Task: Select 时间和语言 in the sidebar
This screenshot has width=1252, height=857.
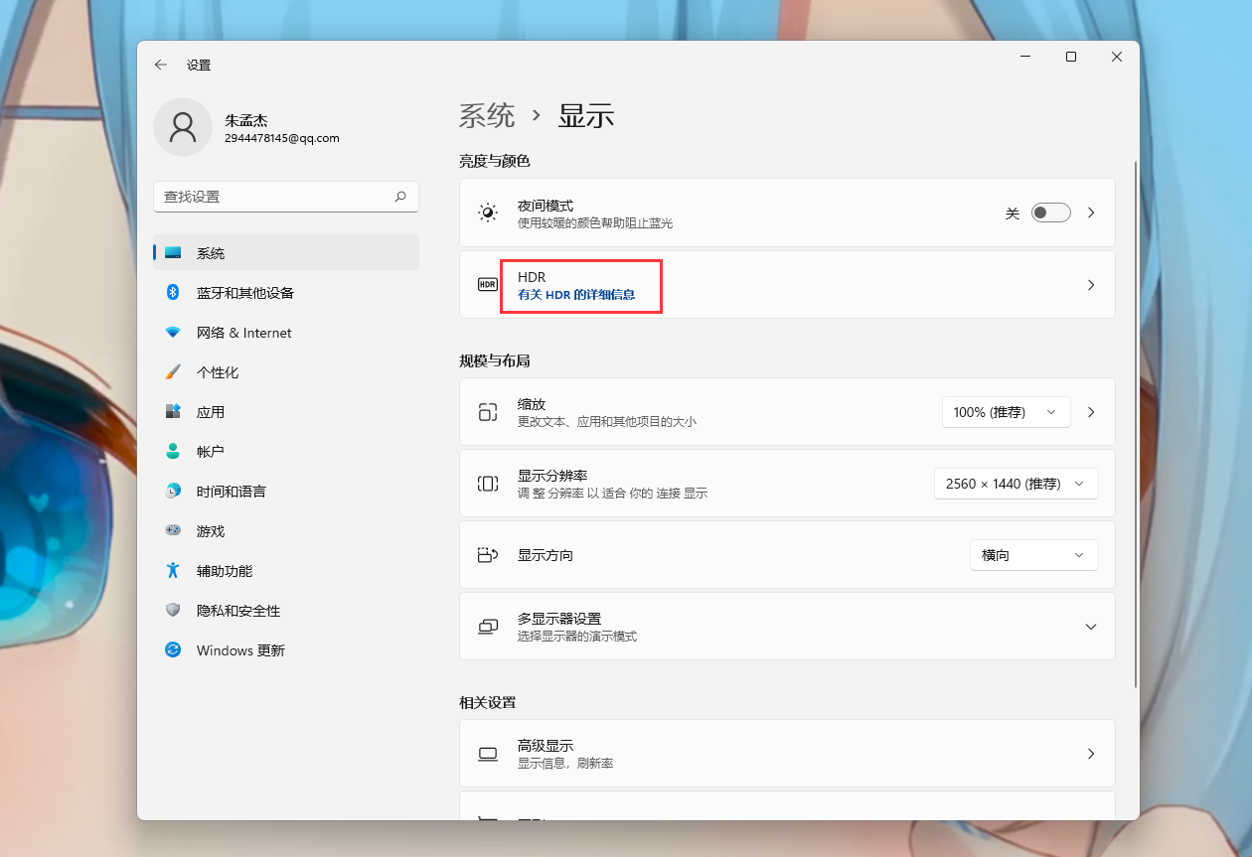Action: 286,492
